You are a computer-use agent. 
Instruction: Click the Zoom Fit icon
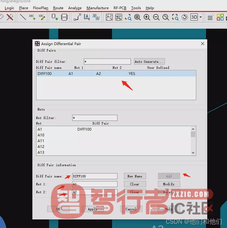[x=138, y=17]
